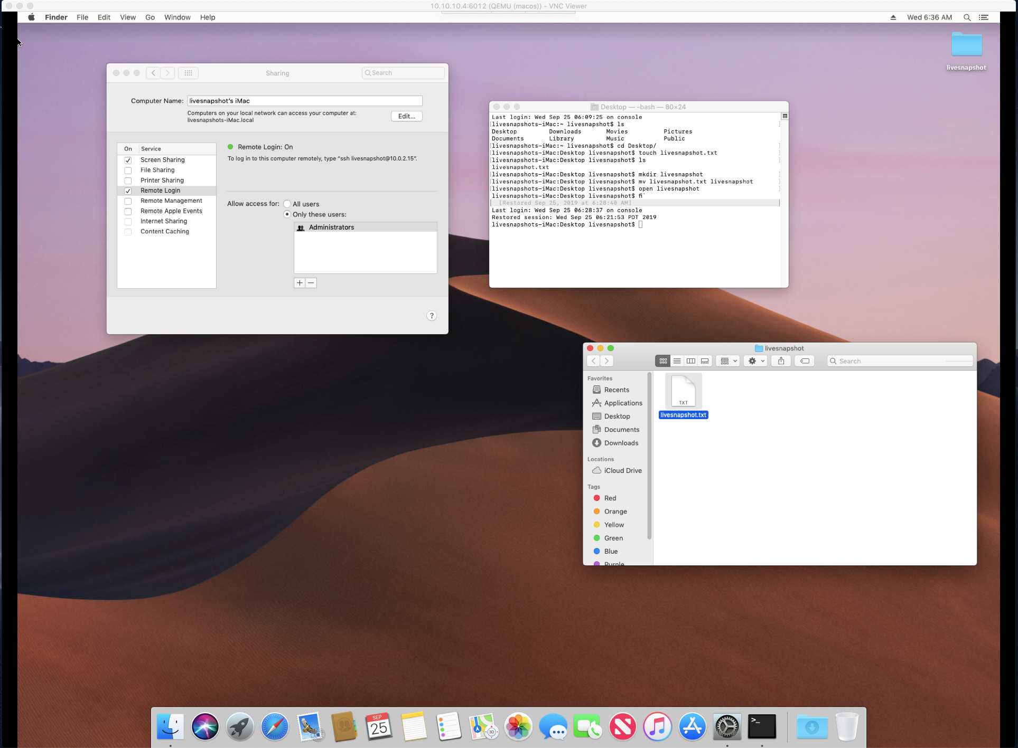Click the Edit Tags icon in Finder
This screenshot has width=1018, height=748.
point(805,361)
